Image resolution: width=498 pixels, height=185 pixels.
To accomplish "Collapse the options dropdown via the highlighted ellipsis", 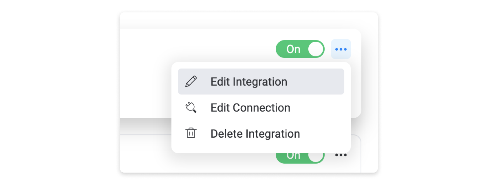I will click(x=341, y=49).
